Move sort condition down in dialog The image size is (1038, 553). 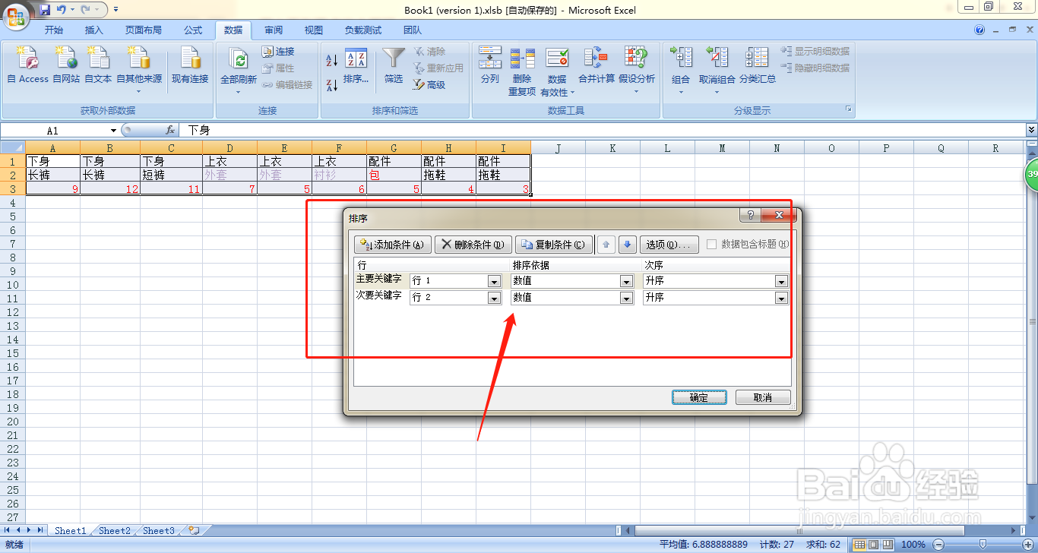point(627,245)
